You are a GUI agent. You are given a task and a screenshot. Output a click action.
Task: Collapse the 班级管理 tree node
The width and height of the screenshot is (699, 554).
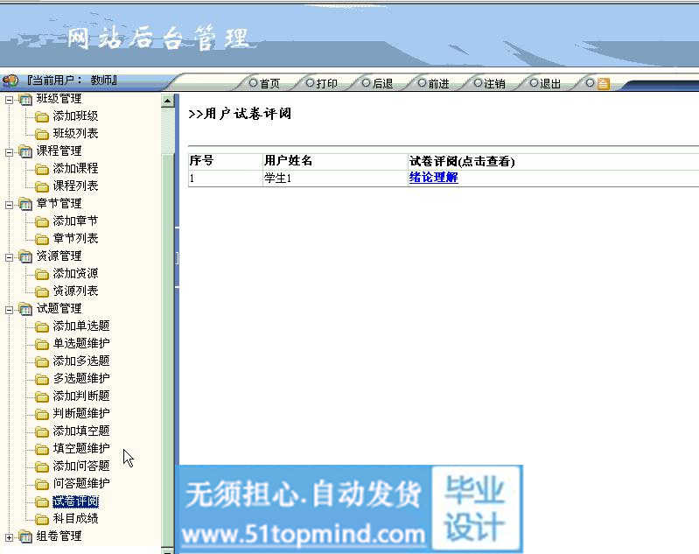coord(9,100)
